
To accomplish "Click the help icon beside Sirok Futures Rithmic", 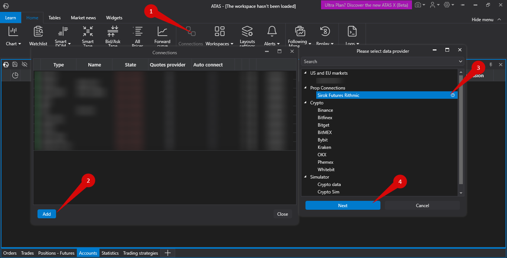I will pos(453,95).
